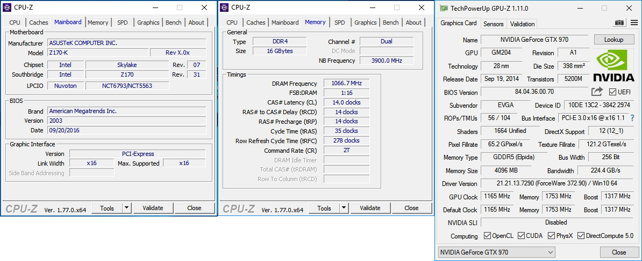The height and width of the screenshot is (261, 642).
Task: Click the Bandwidth 224.4 GB/s value
Action: pyautogui.click(x=605, y=170)
